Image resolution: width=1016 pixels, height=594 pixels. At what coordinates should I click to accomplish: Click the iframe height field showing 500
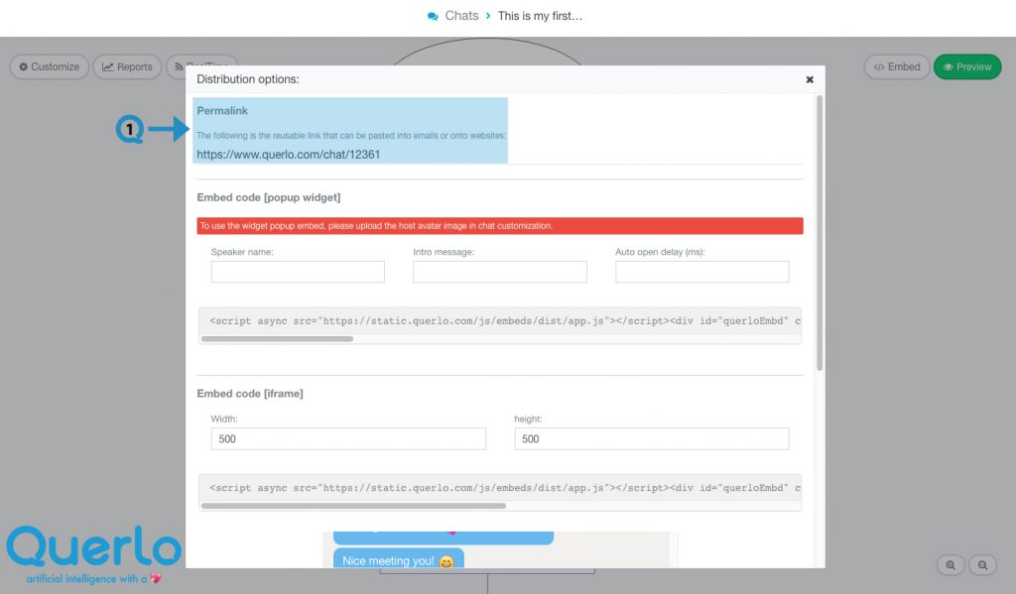pyautogui.click(x=651, y=438)
